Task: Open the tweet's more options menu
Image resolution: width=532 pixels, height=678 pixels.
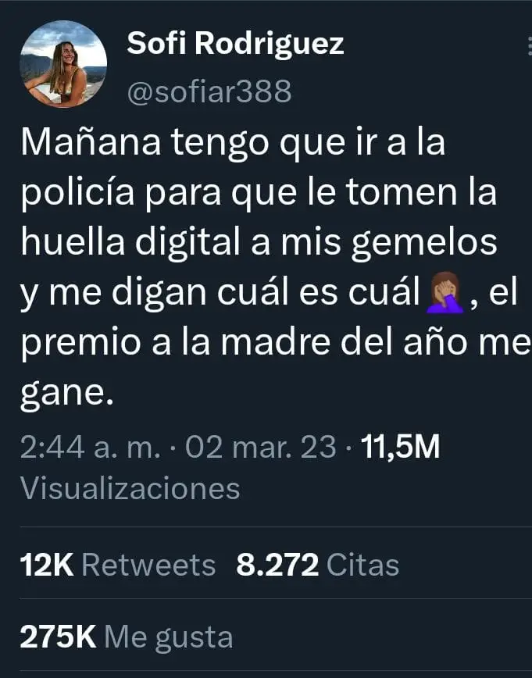Action: point(530,46)
